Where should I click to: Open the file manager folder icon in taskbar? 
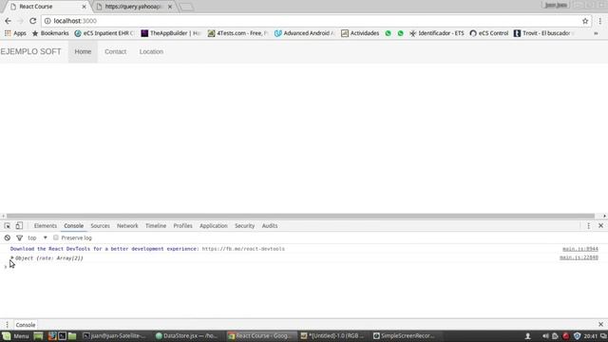(72, 335)
